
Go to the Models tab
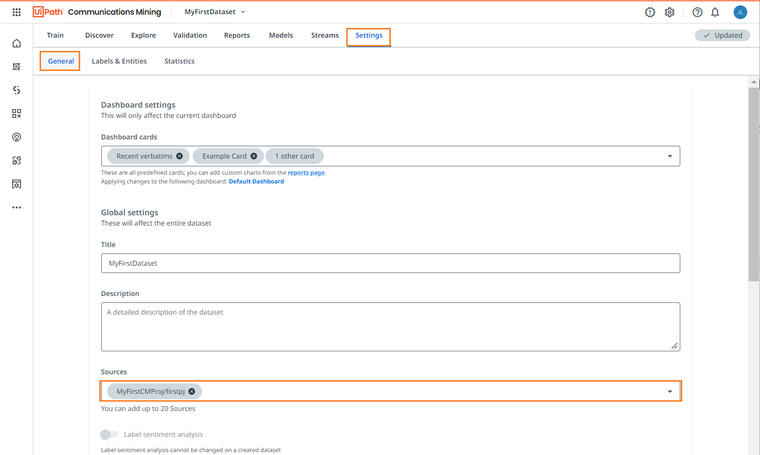[281, 35]
